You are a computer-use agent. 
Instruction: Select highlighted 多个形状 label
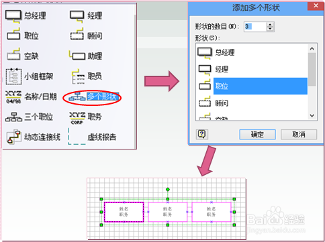coord(103,97)
